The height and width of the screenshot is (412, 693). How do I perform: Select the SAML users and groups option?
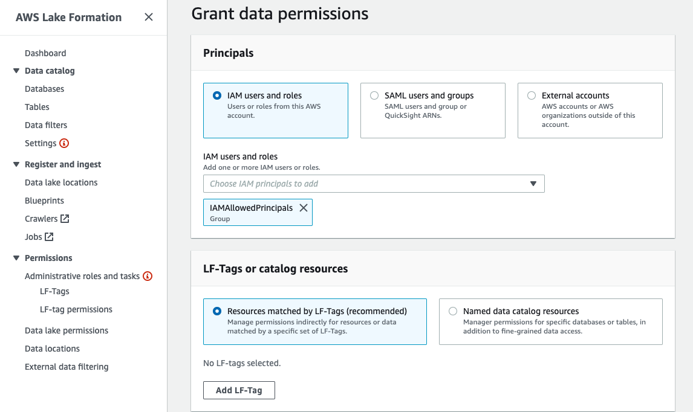[x=374, y=95]
